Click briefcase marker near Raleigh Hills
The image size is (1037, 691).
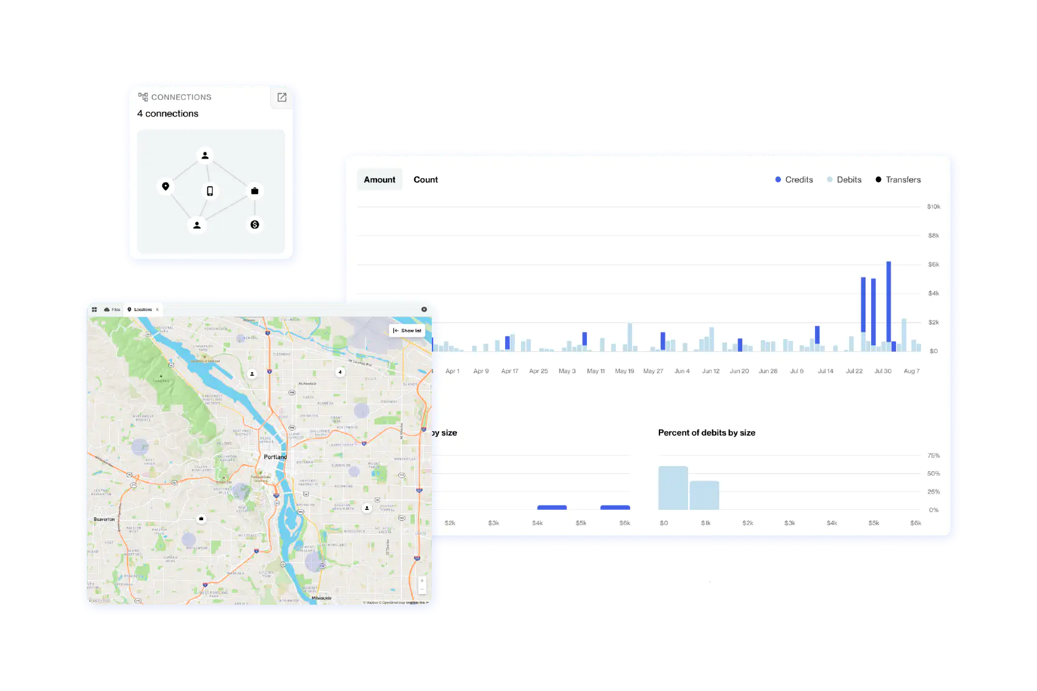coord(201,519)
